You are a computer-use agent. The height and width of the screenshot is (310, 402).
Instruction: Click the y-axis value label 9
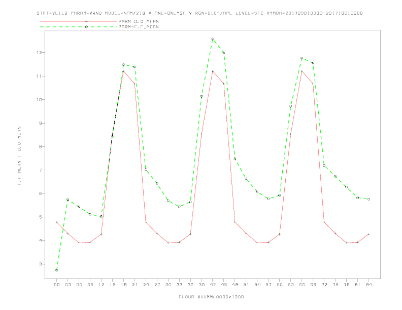(x=41, y=123)
